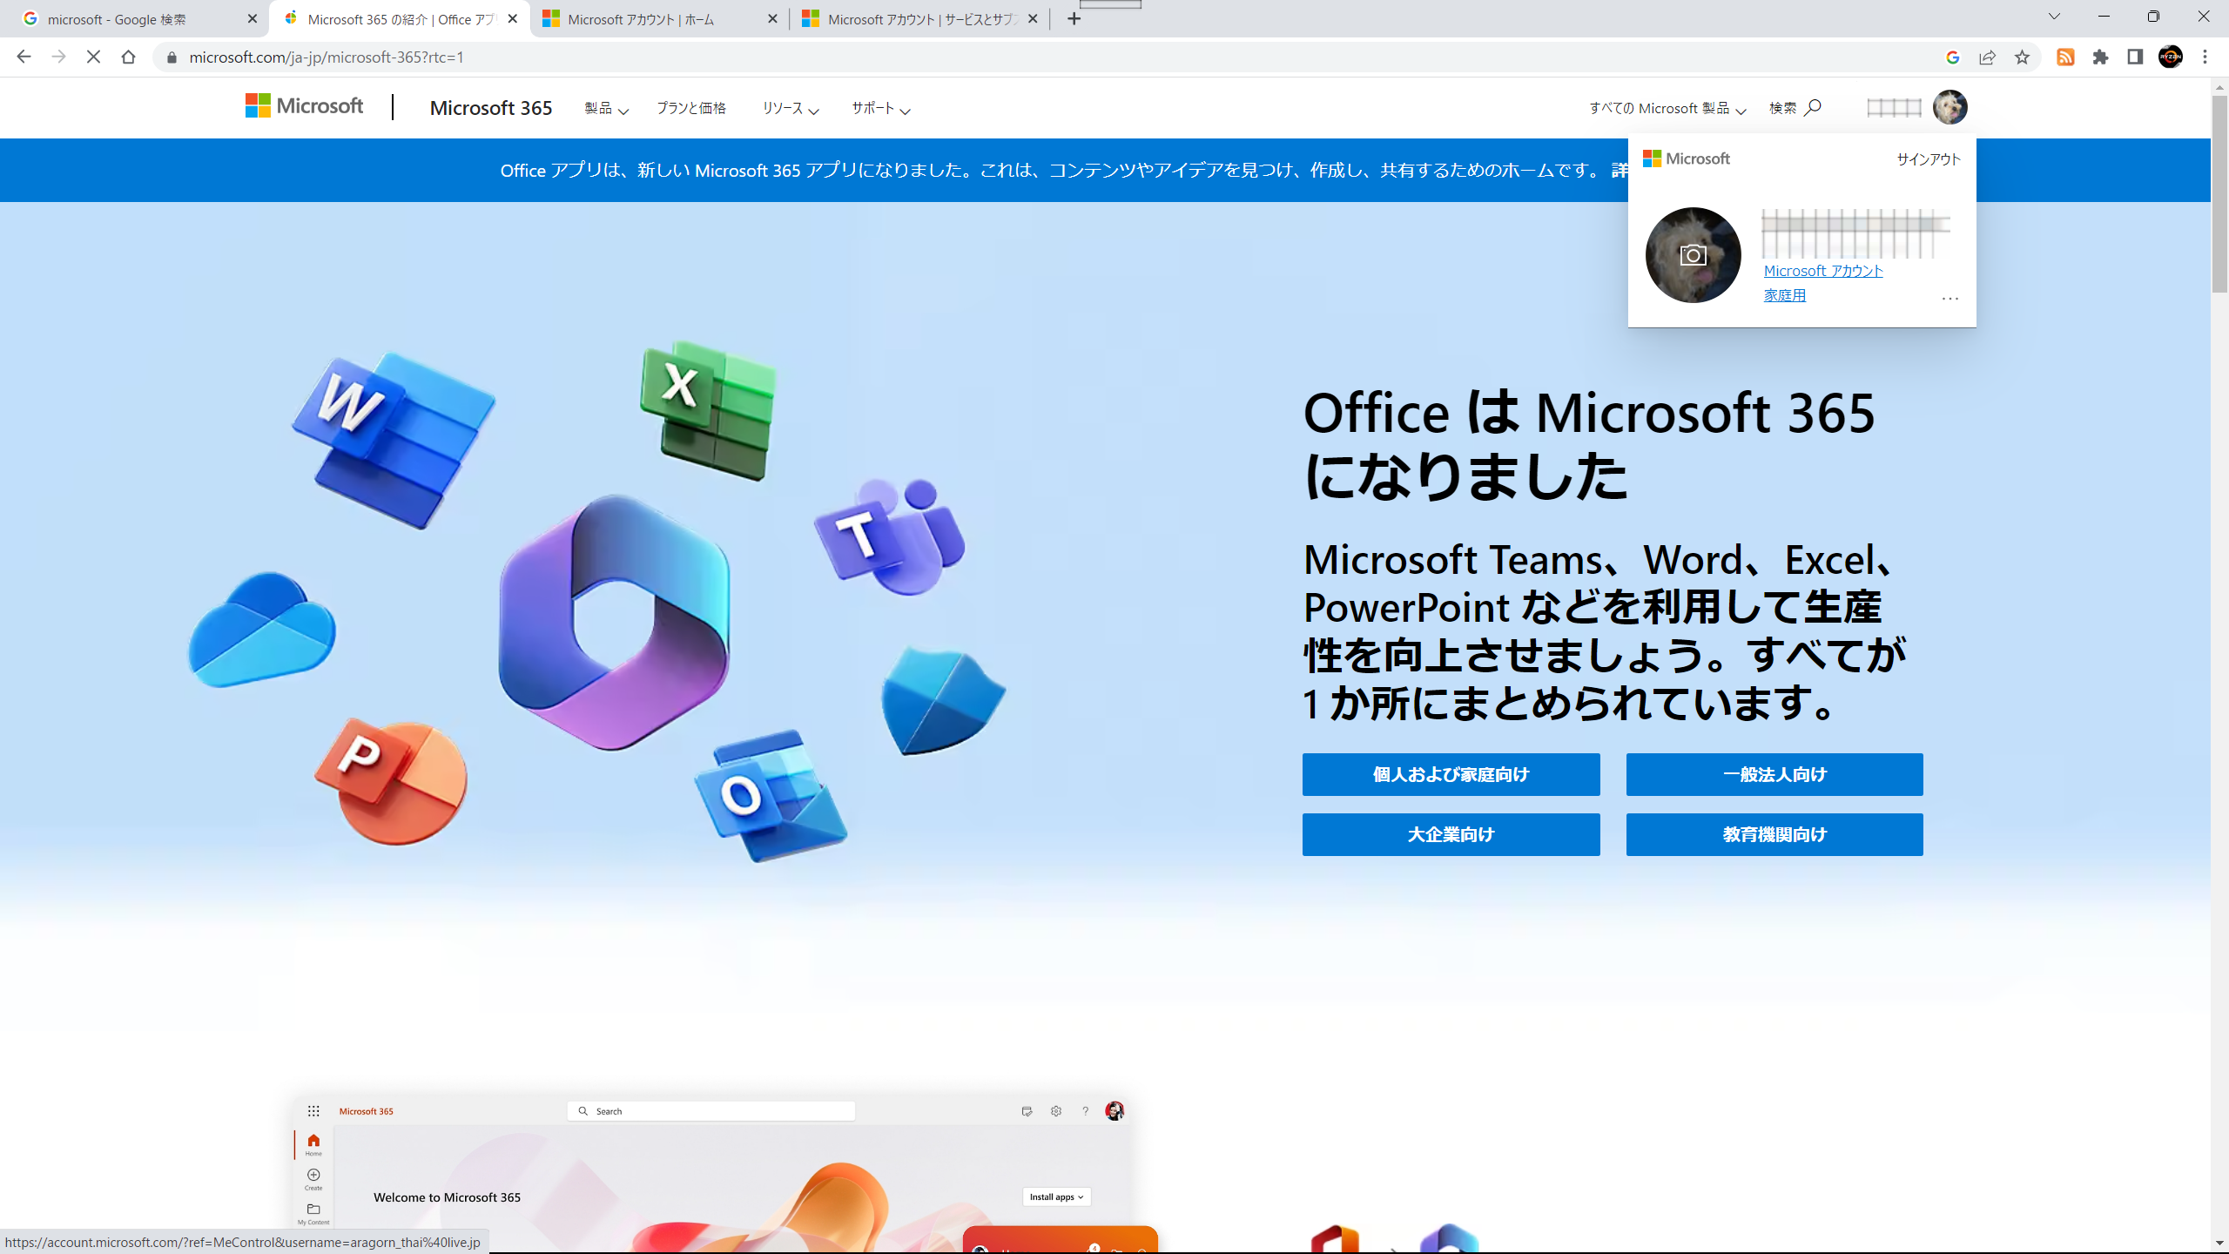Viewport: 2229px width, 1254px height.
Task: Expand the リソース dropdown menu
Action: tap(791, 108)
